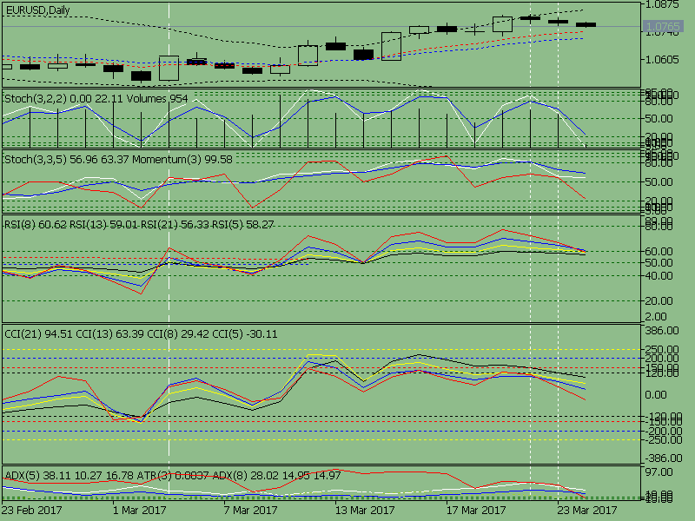
Task: Select the last black candle on the price chart
Action: [586, 25]
